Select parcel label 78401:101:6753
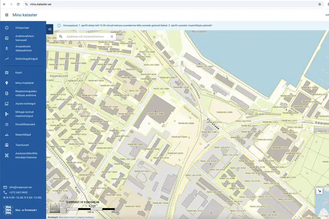The width and height of the screenshot is (329, 219). 222,147
